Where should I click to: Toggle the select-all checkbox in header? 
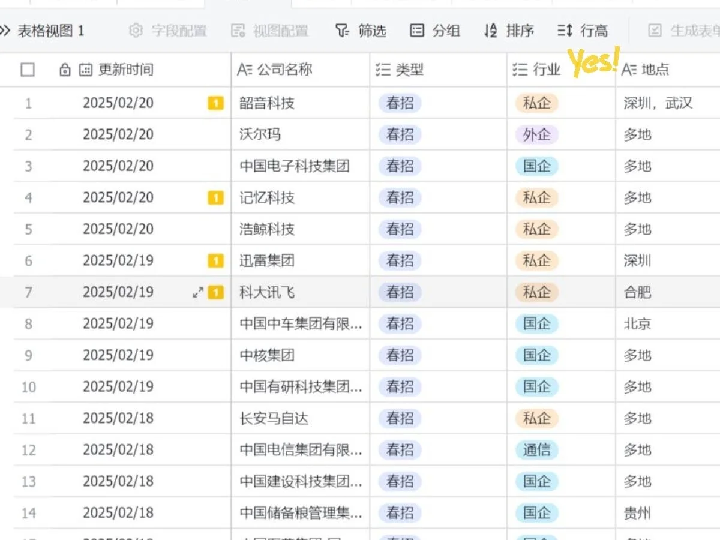point(28,70)
